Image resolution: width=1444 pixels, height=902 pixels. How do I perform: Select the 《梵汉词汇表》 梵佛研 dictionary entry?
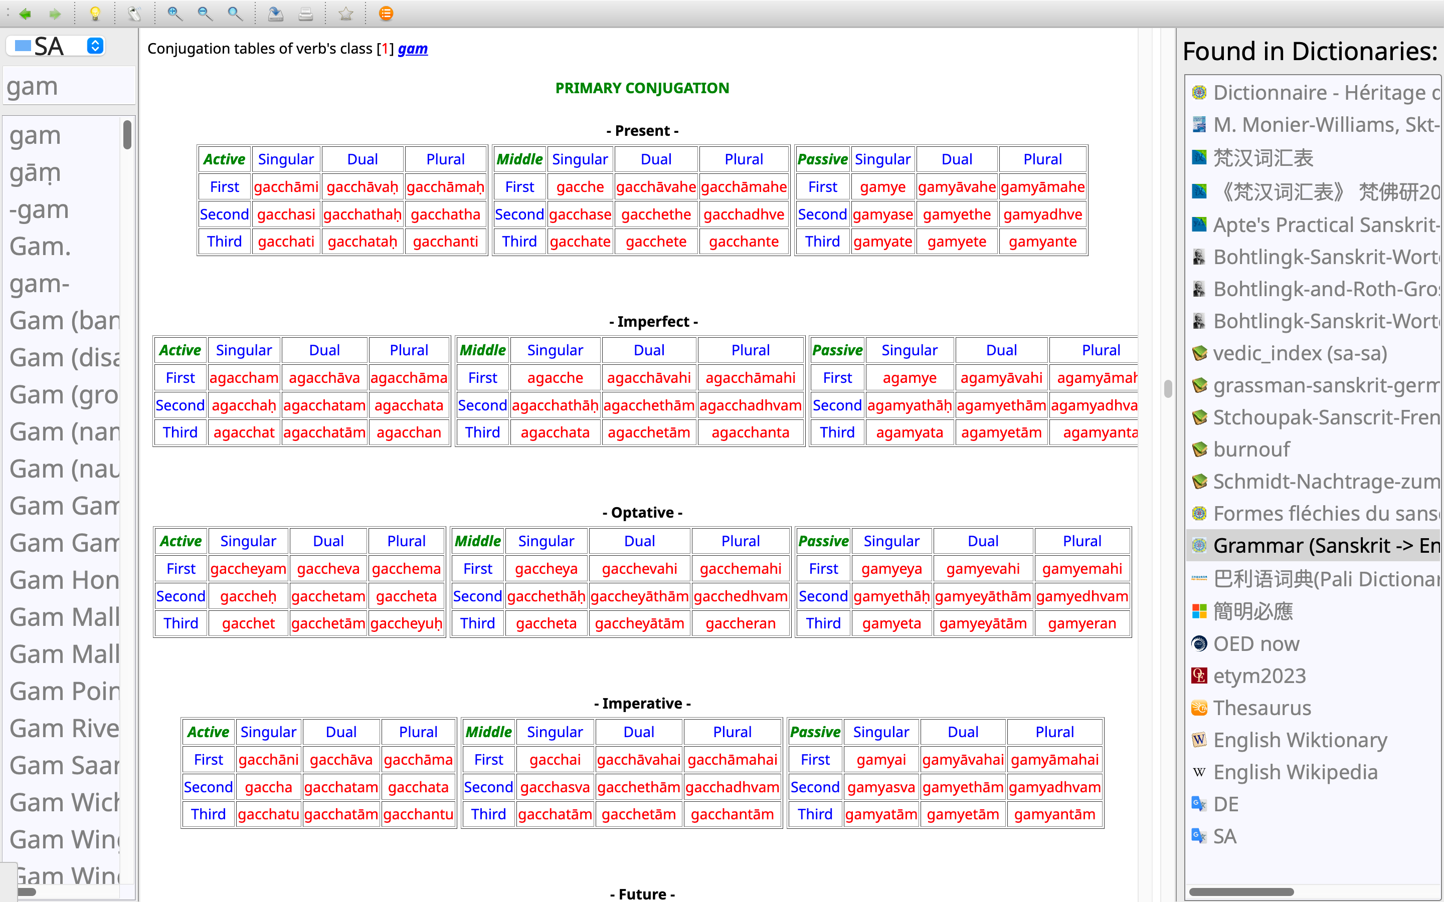[1313, 191]
